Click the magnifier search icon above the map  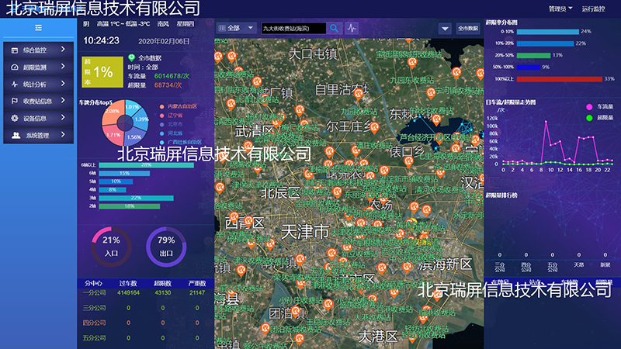click(335, 28)
